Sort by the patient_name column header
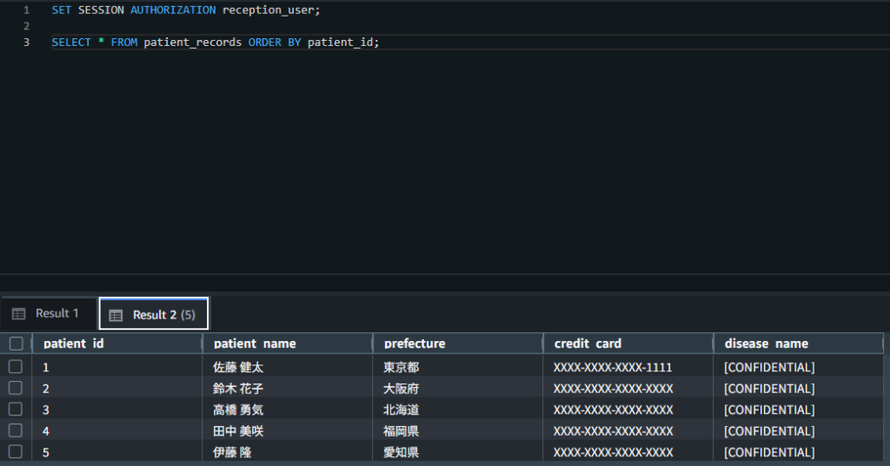The width and height of the screenshot is (890, 466). click(x=288, y=344)
